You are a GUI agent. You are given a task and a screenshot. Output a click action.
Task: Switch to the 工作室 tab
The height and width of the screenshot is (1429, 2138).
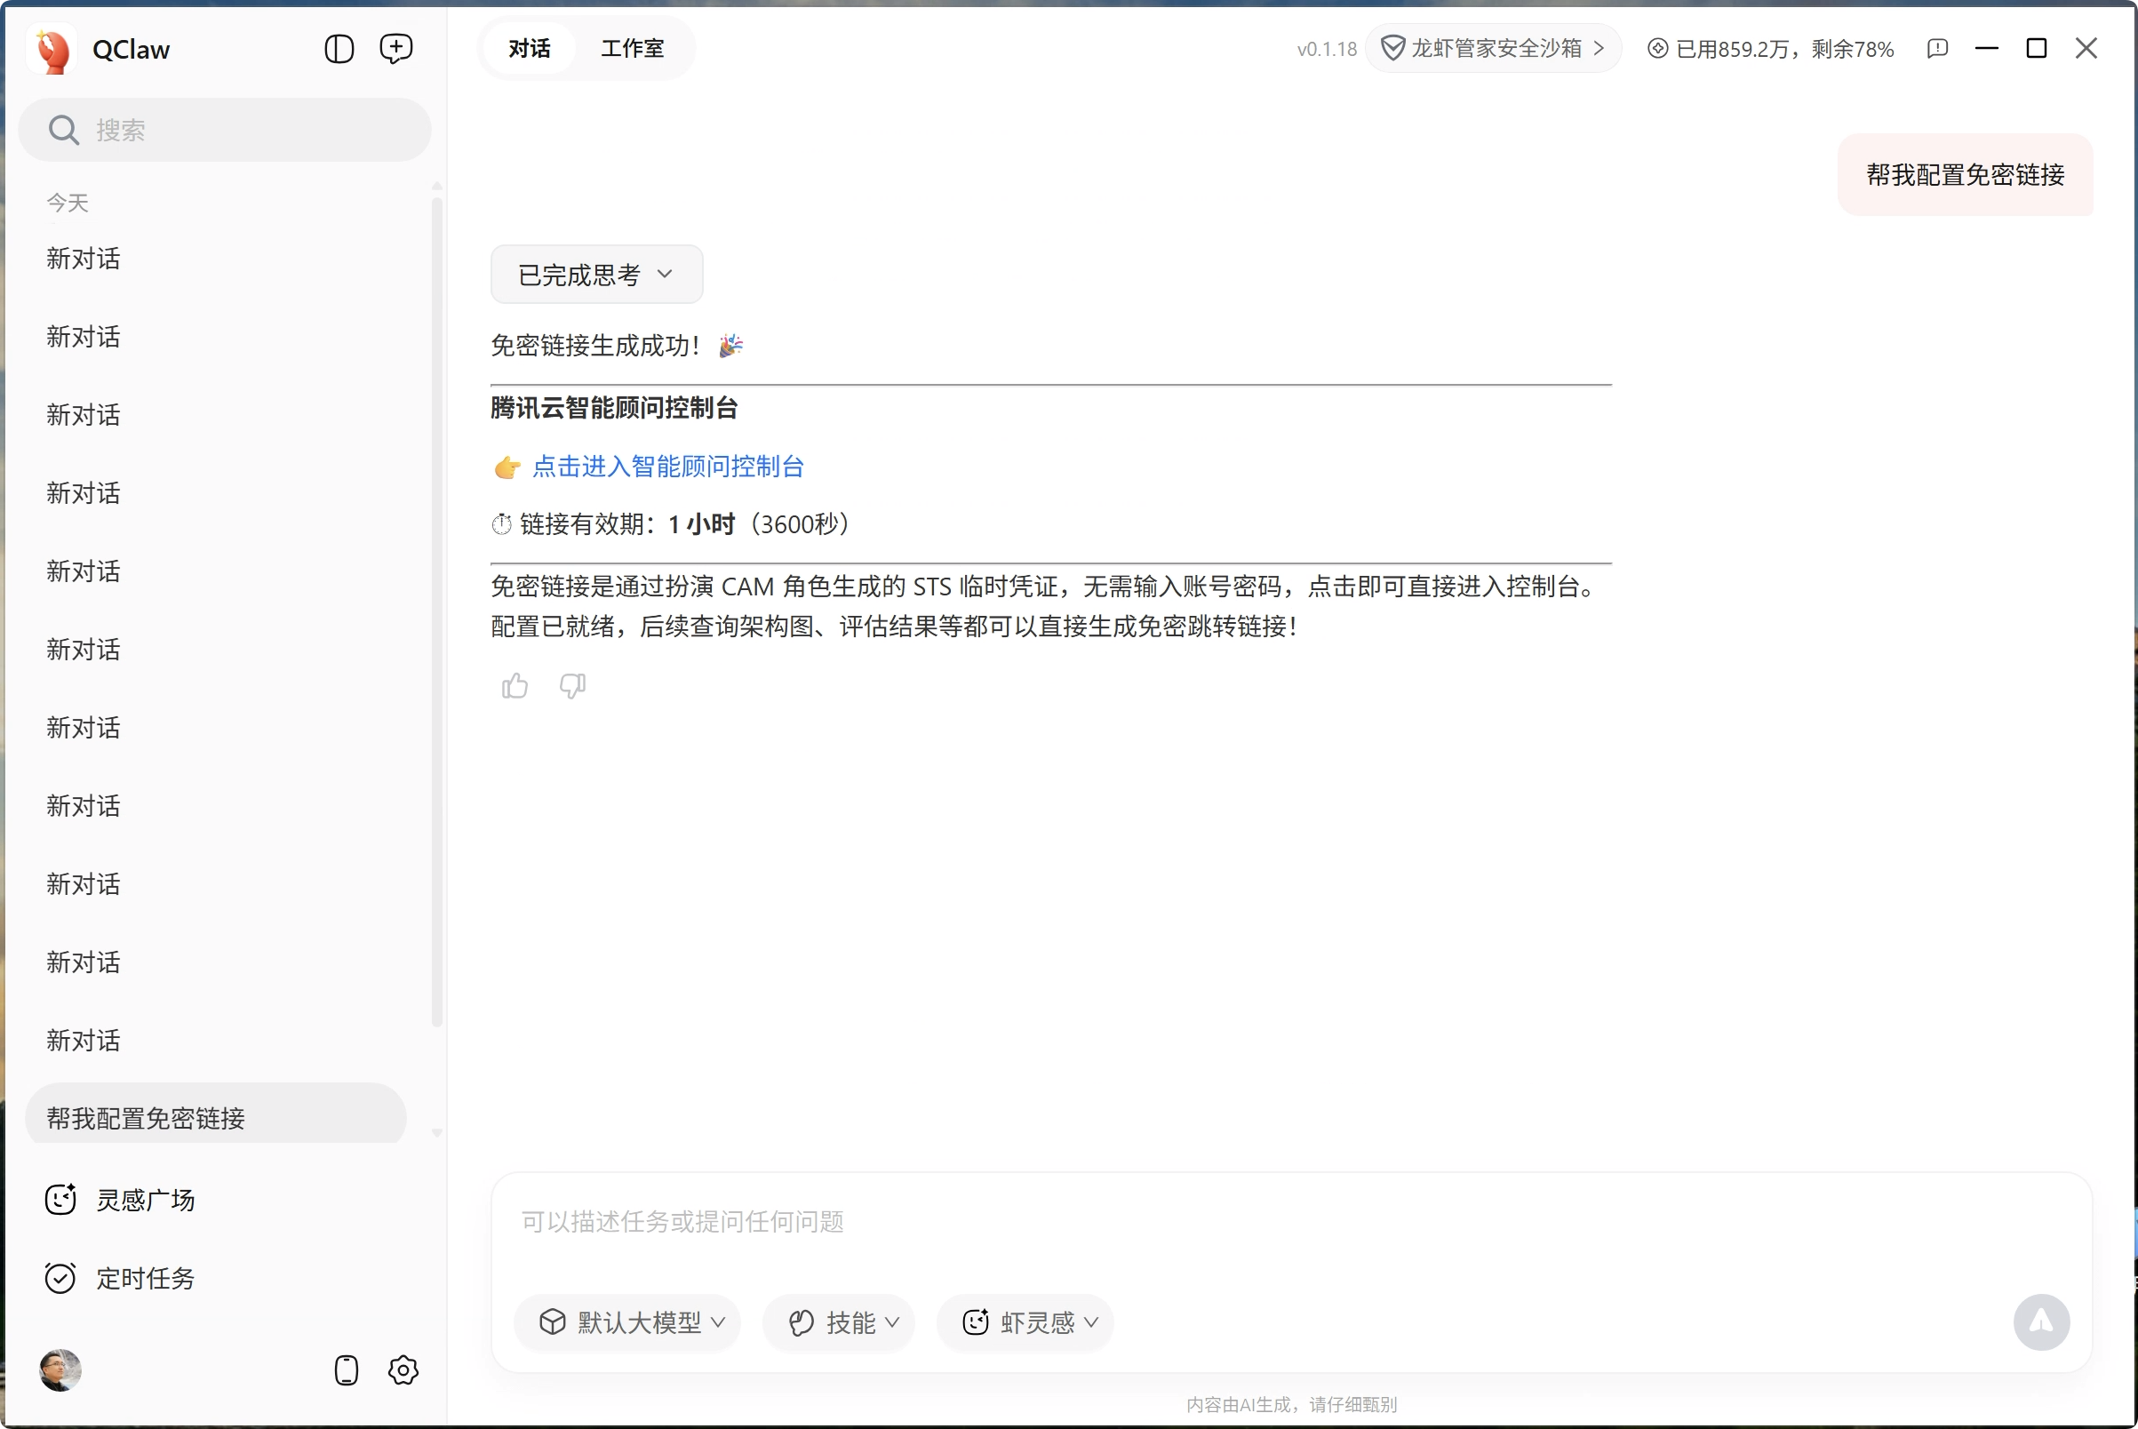tap(632, 48)
